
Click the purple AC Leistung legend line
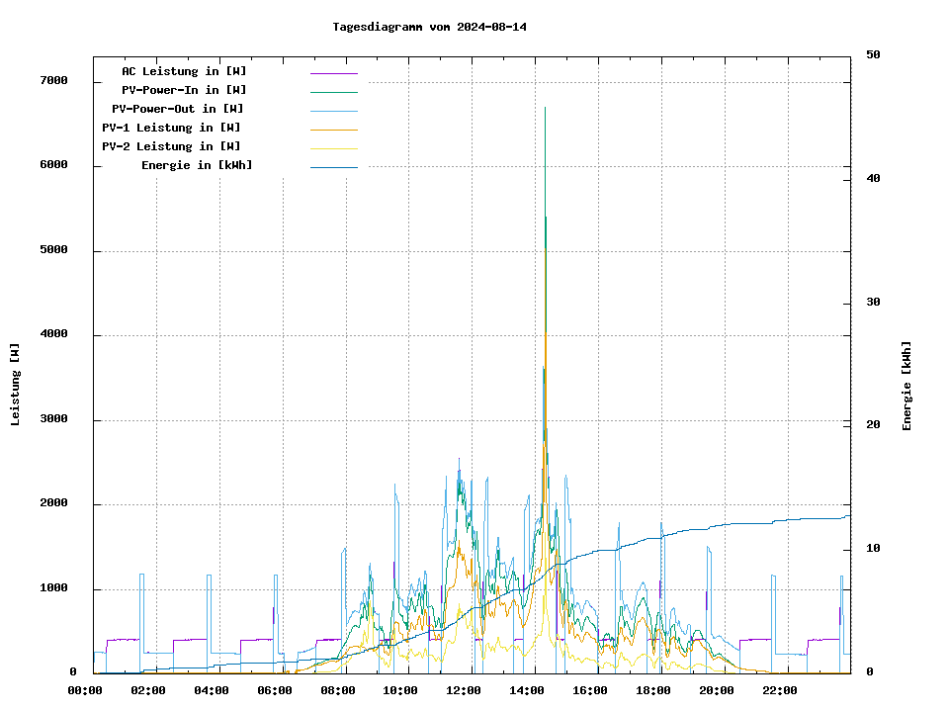pyautogui.click(x=333, y=73)
